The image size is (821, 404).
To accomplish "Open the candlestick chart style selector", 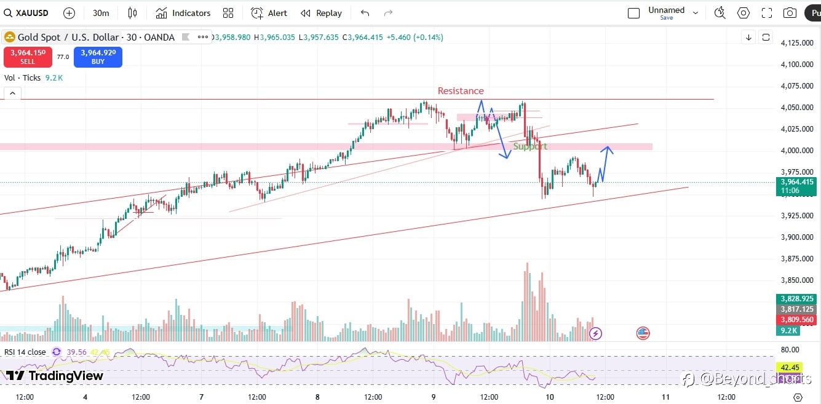I will click(x=133, y=13).
